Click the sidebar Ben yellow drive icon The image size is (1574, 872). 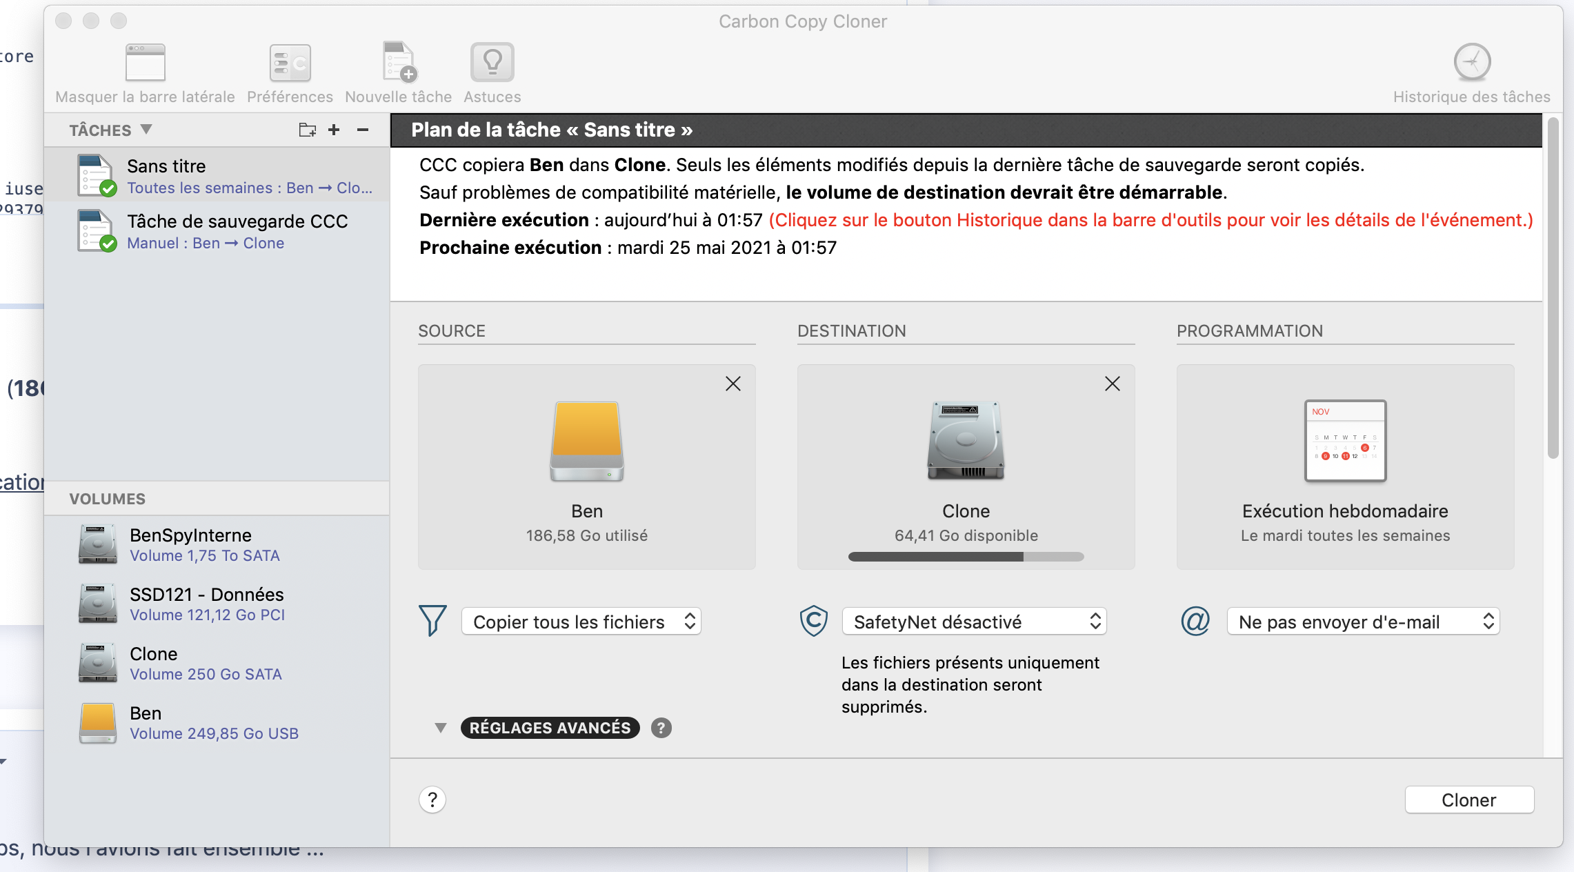click(97, 723)
